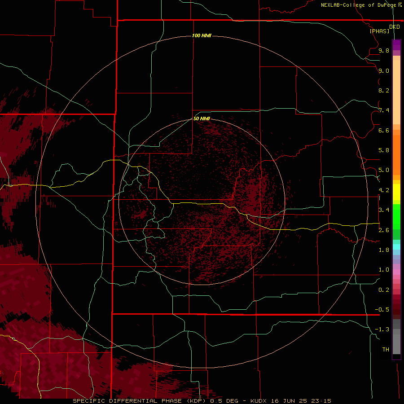Click the DKD label above the color scale
The image size is (404, 404).
pyautogui.click(x=395, y=27)
